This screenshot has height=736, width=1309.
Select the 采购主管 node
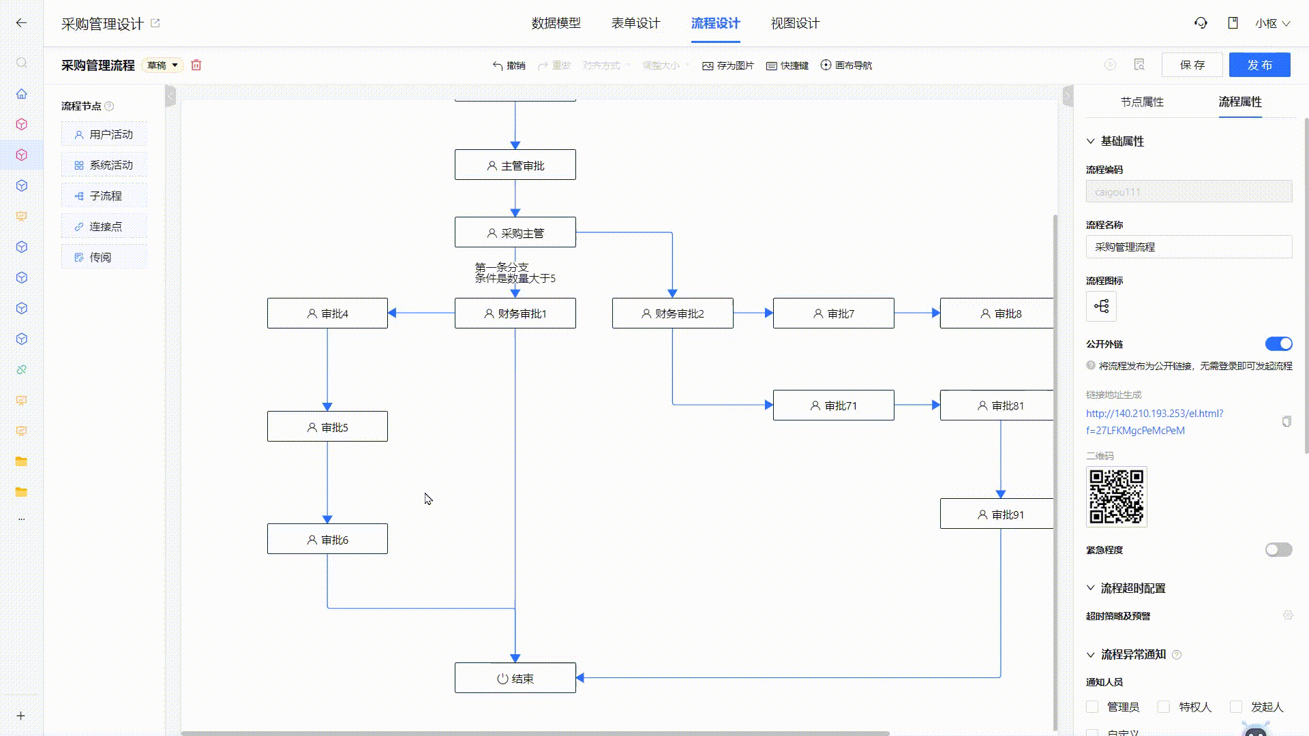coord(515,232)
